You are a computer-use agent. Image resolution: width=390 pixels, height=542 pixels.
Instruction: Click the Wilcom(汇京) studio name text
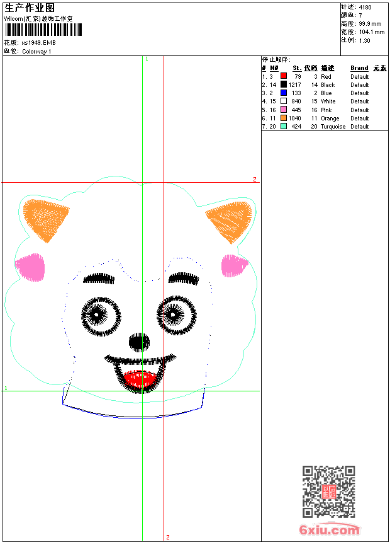38,19
